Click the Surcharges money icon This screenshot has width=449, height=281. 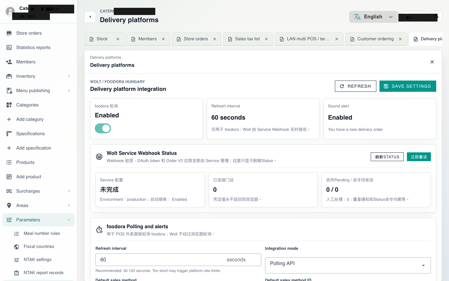[9, 191]
